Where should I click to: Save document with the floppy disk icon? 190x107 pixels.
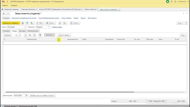(x=23, y=23)
